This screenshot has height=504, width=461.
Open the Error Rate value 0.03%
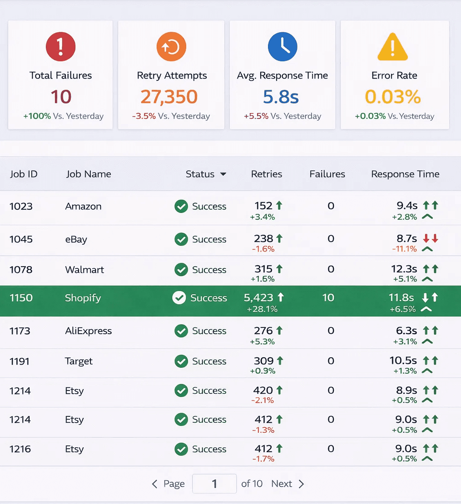pyautogui.click(x=393, y=97)
